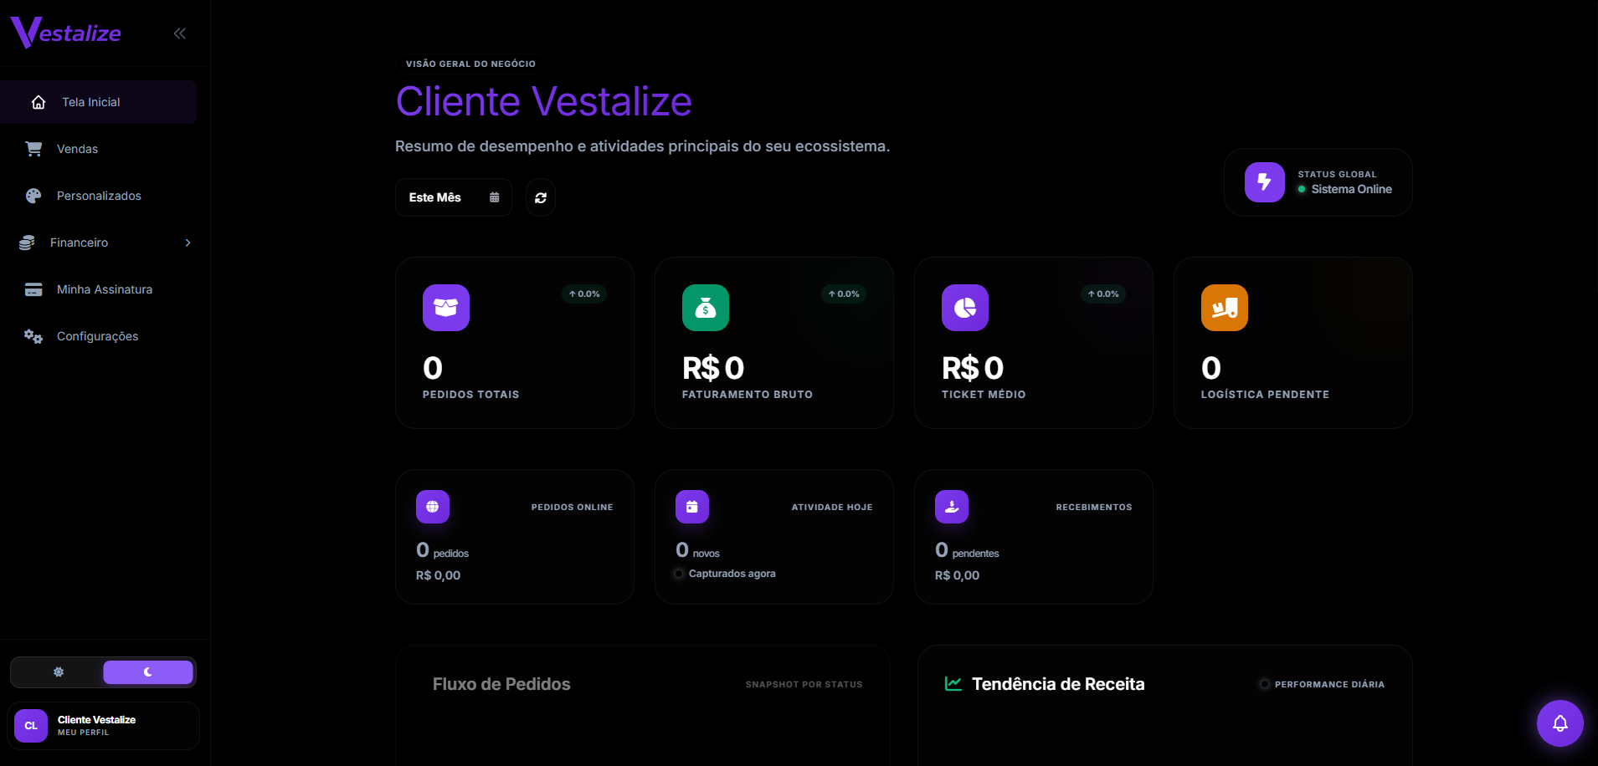Open notifications via the bell button
Image resolution: width=1598 pixels, height=766 pixels.
[x=1559, y=723]
